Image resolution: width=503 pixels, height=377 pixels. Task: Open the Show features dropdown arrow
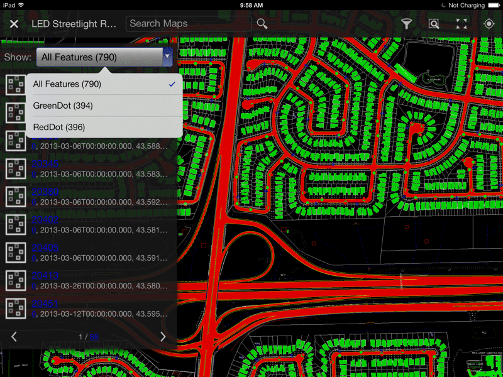(x=167, y=57)
